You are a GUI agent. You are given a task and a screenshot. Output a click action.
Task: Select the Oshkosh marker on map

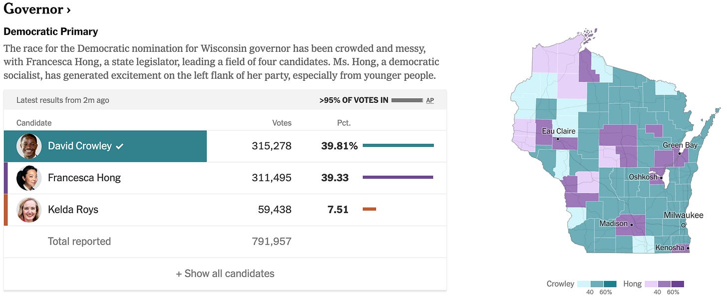point(661,177)
